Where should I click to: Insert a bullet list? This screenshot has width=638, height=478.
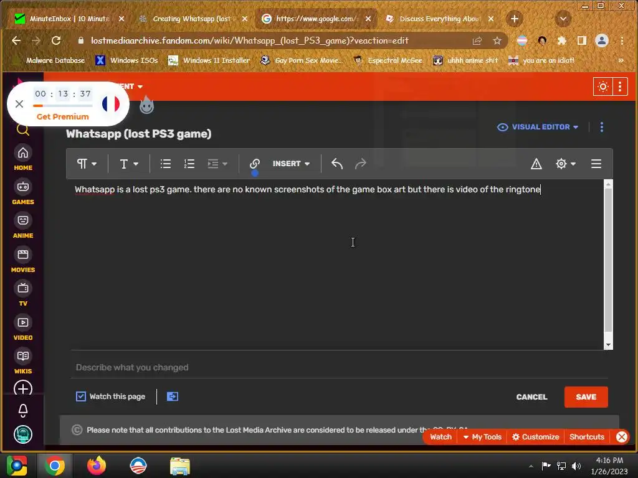click(x=166, y=164)
